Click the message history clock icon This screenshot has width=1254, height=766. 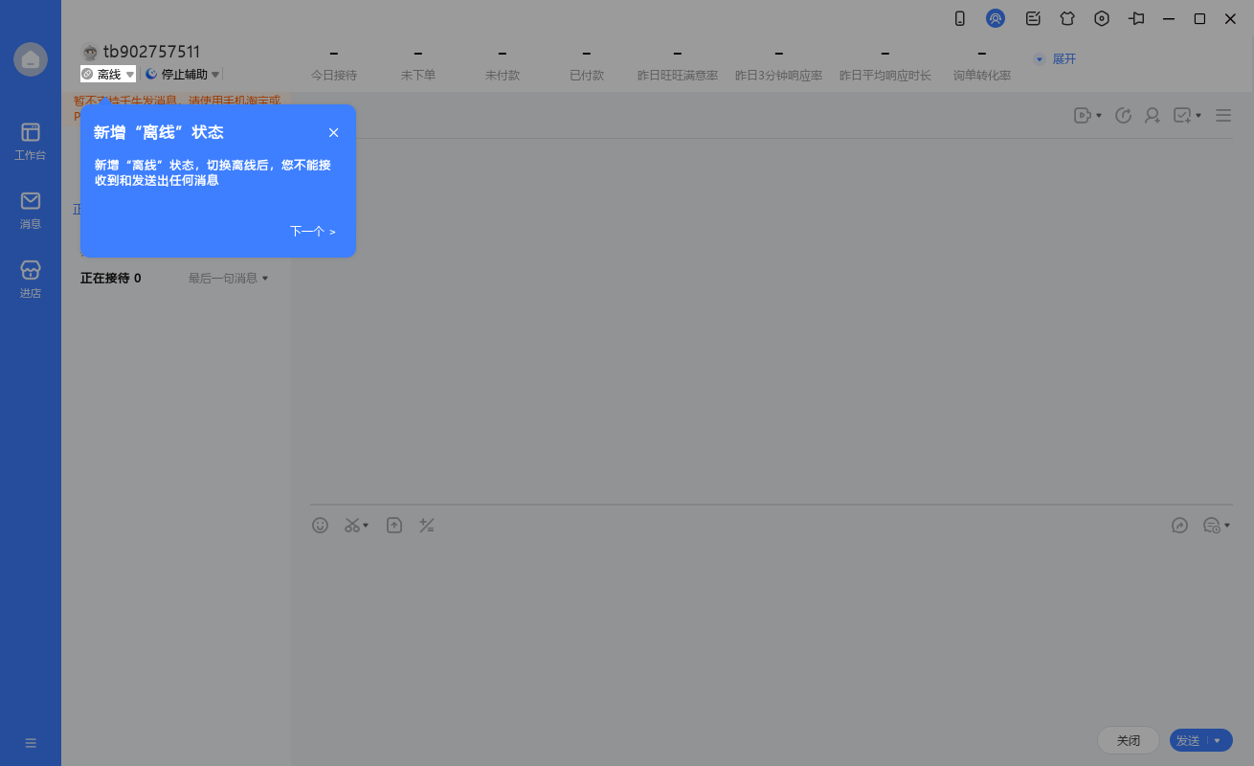click(x=1212, y=525)
